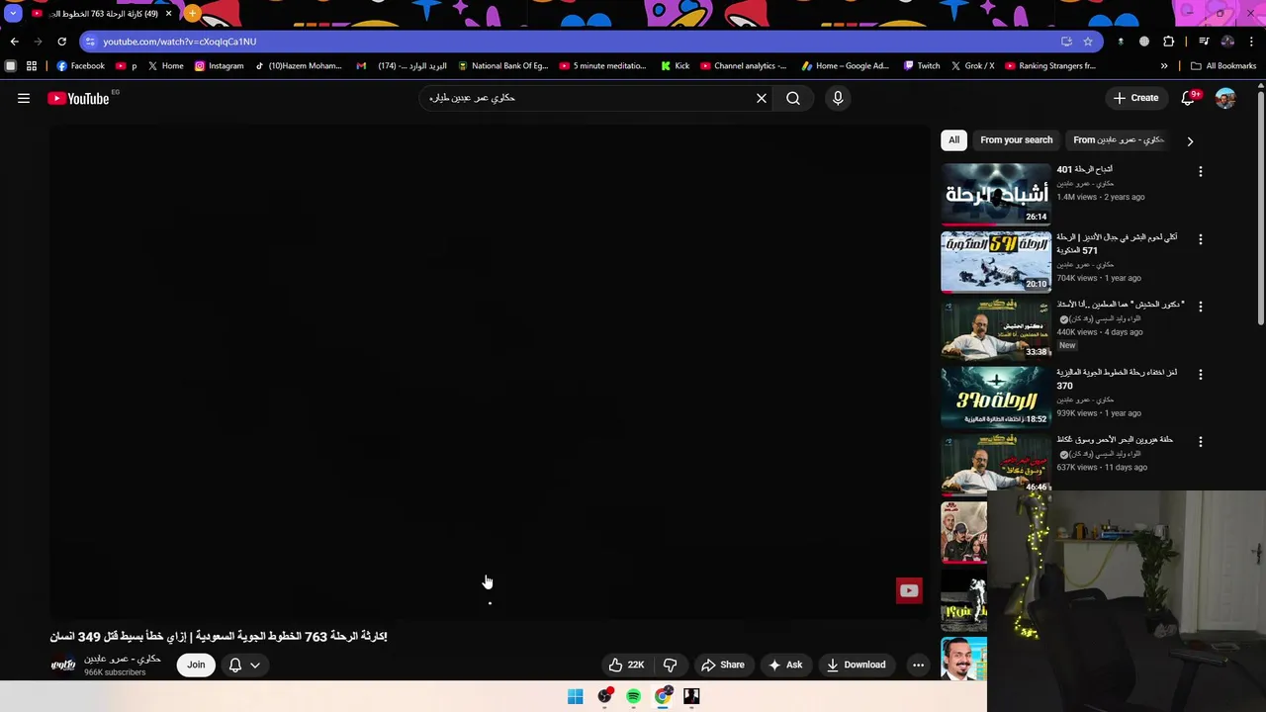Download the video
1266x712 pixels.
tap(856, 665)
